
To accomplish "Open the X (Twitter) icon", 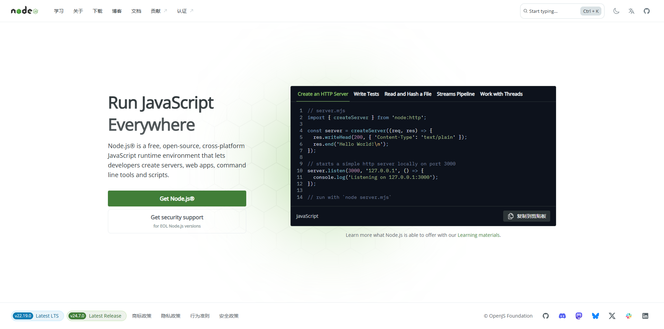I will click(x=612, y=316).
